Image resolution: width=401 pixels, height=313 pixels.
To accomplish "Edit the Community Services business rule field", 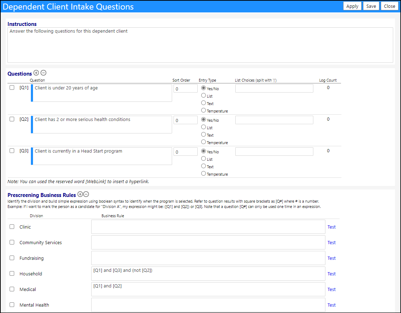I will tap(208, 242).
